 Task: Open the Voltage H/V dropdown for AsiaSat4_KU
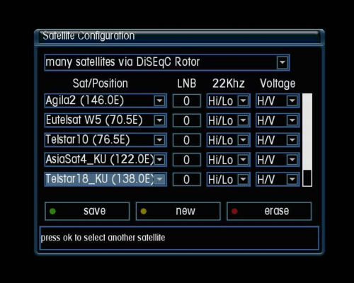278,160
